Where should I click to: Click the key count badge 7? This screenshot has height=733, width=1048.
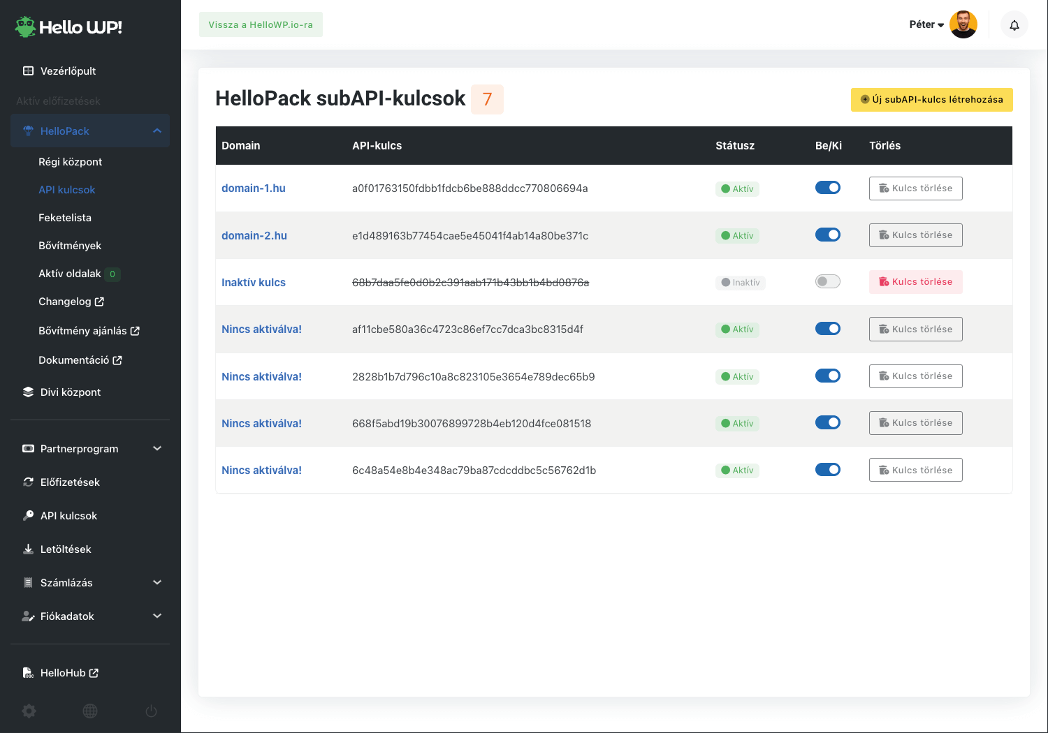[x=487, y=99]
